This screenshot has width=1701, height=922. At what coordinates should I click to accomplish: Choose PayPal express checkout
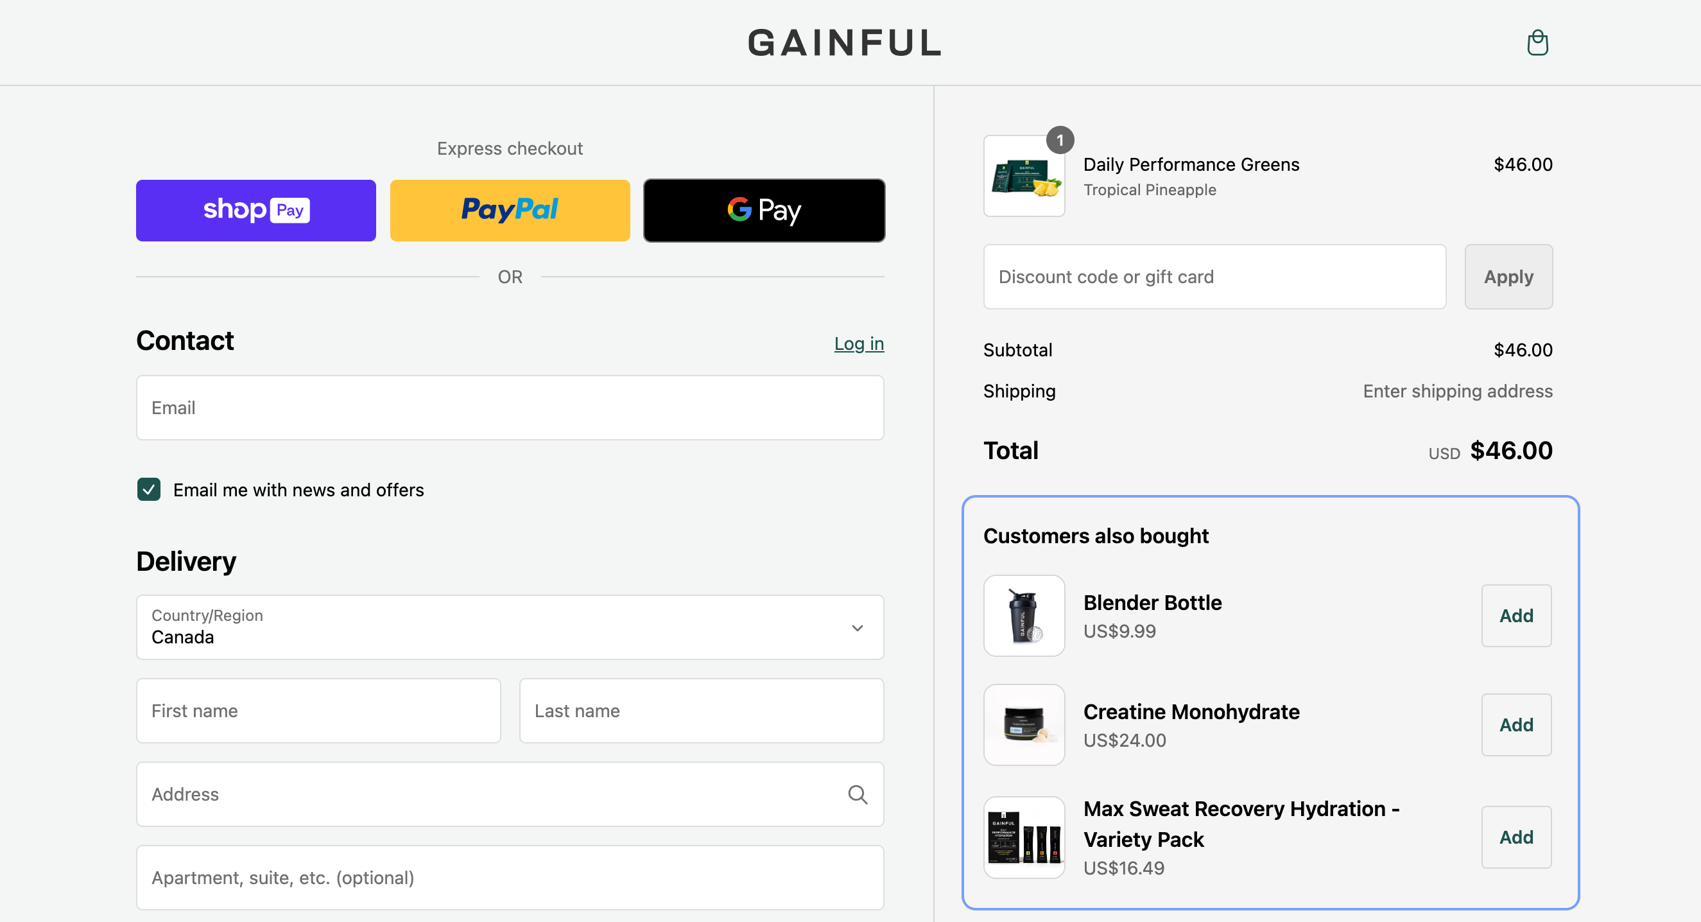510,210
